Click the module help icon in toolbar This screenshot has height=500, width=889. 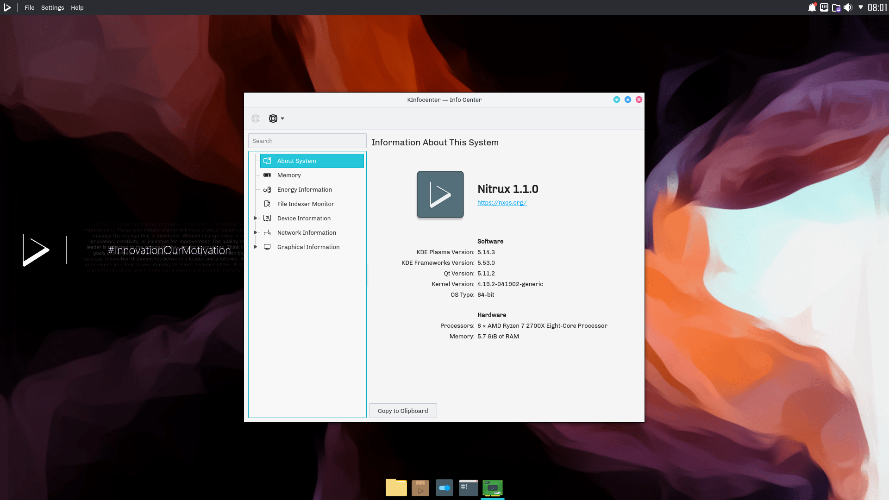256,119
